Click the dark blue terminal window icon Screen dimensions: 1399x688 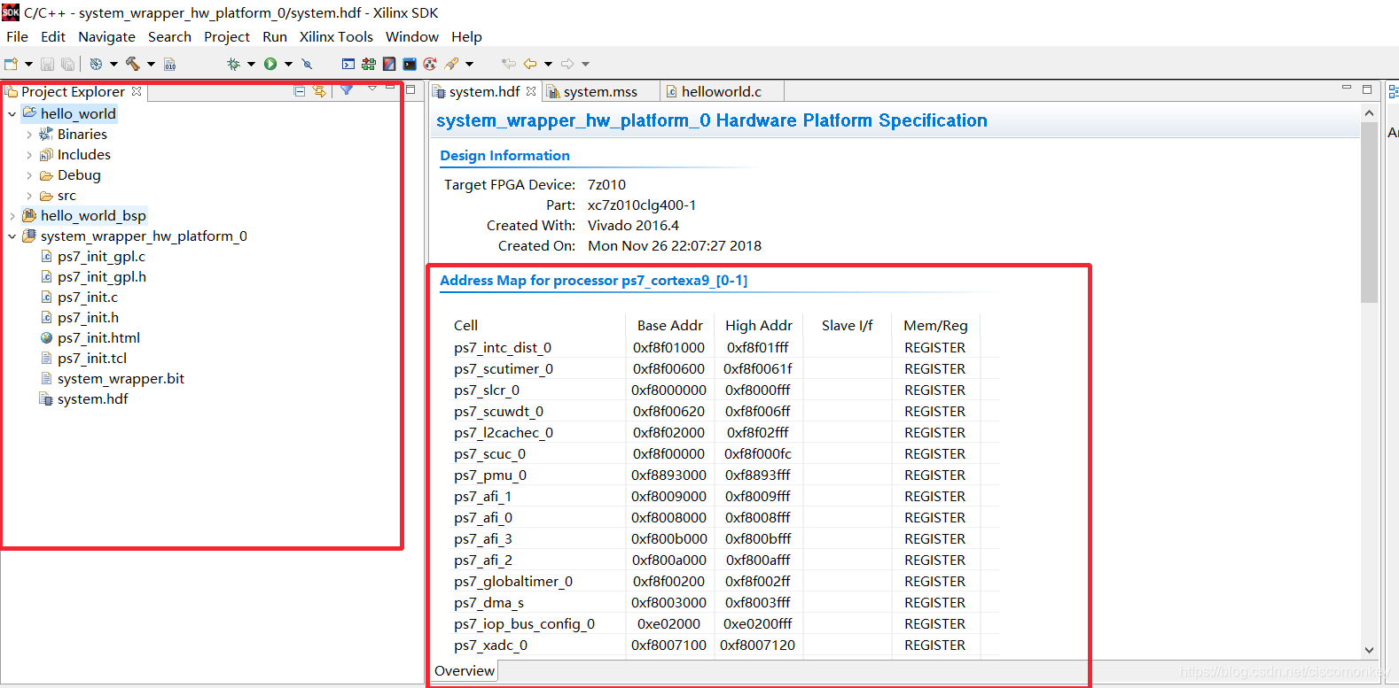click(x=410, y=64)
